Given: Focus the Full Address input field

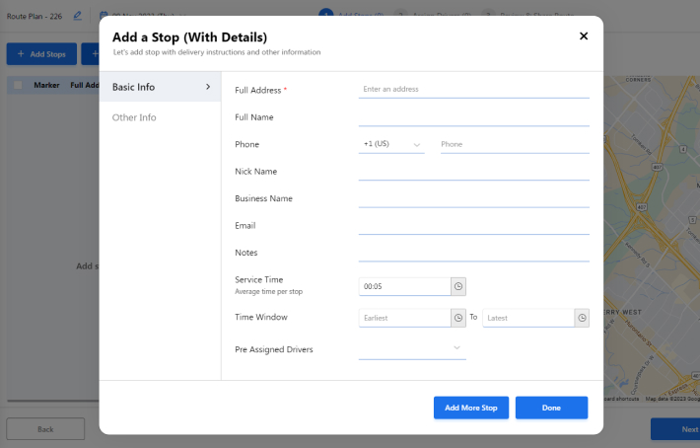Looking at the screenshot, I should click(x=473, y=90).
